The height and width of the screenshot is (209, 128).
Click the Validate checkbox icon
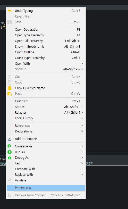pyautogui.click(x=10, y=180)
